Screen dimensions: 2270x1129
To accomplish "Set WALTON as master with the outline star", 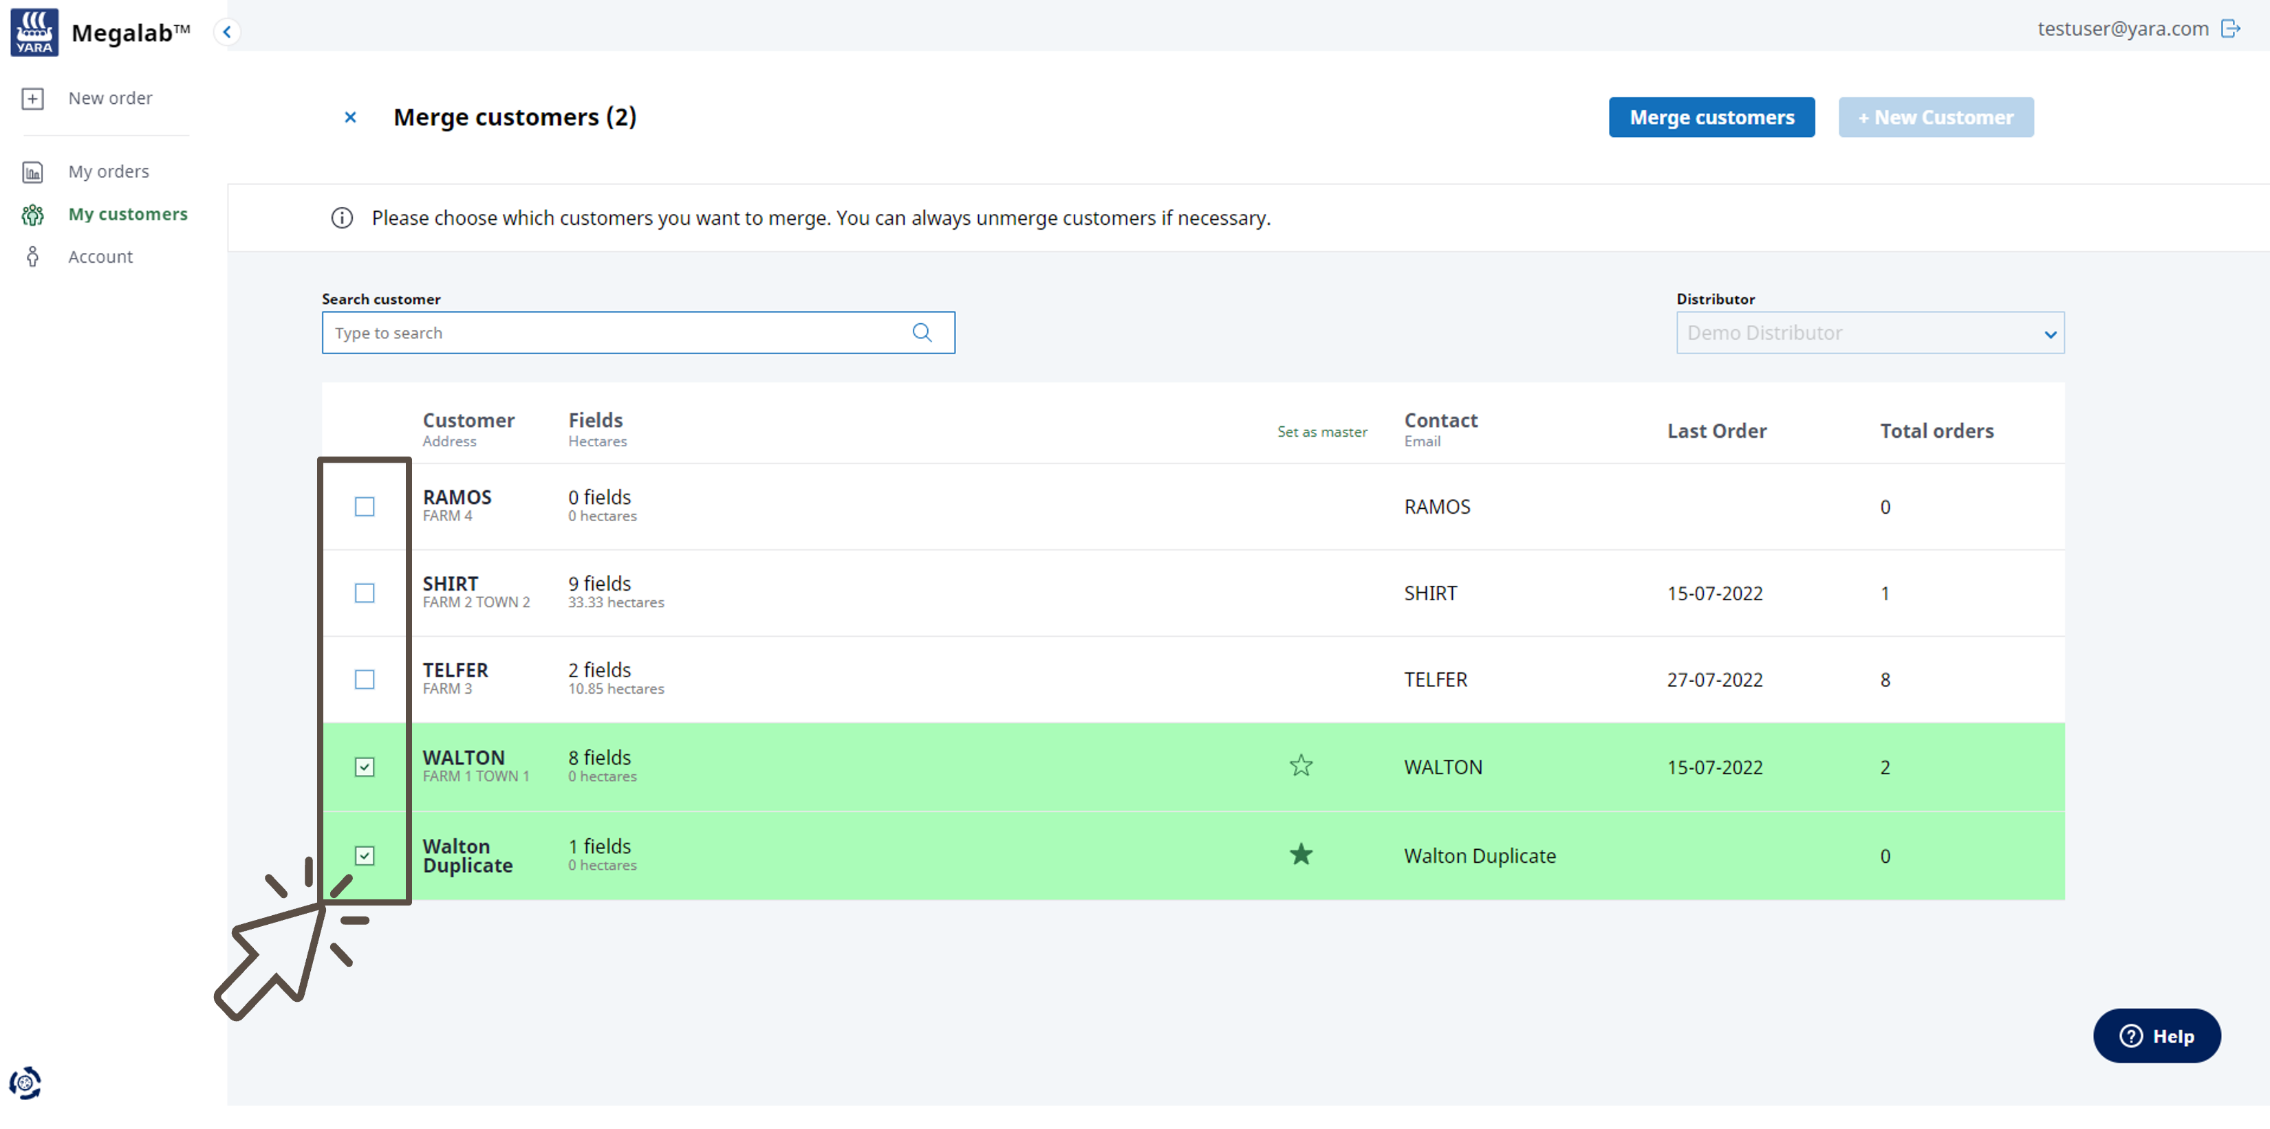I will click(x=1301, y=766).
